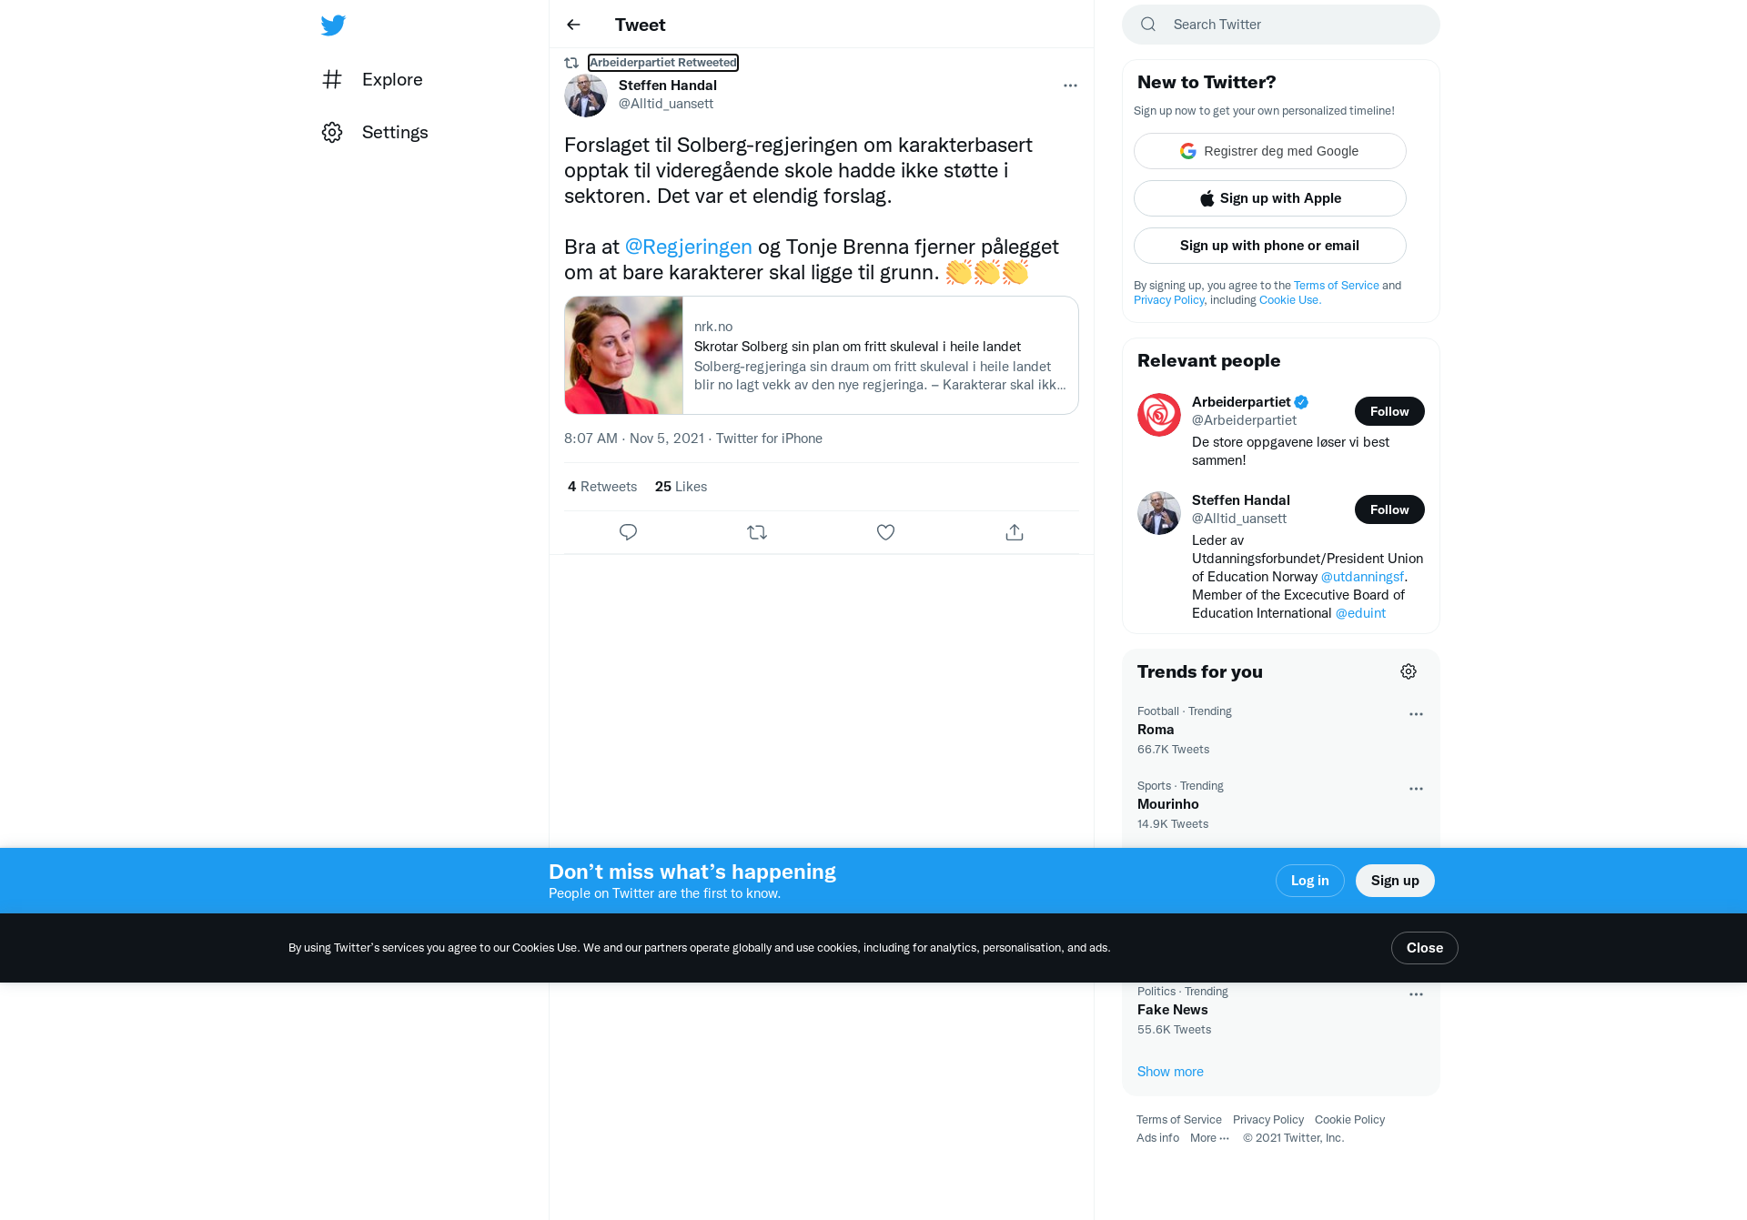The height and width of the screenshot is (1220, 1747).
Task: Reply to the tweet via comment icon
Action: [x=628, y=532]
